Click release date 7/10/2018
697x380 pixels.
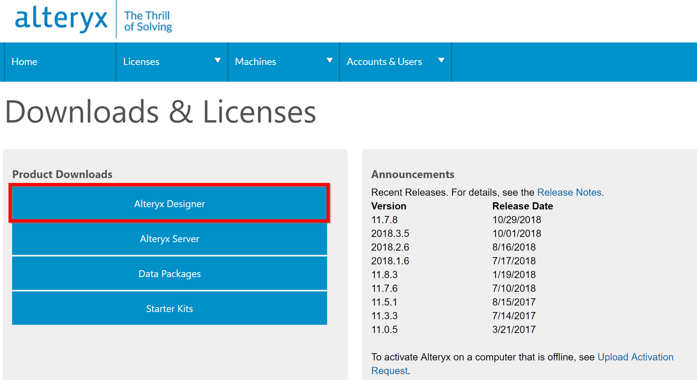[514, 288]
